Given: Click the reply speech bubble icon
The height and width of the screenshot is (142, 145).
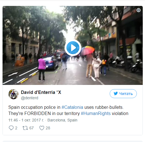Looking at the screenshot, I should coord(11,128).
